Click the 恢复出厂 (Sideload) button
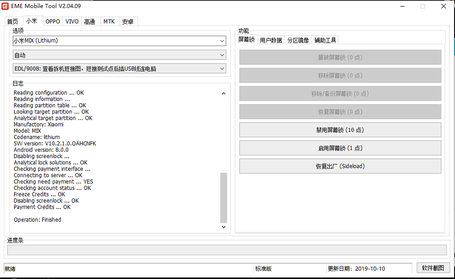The width and height of the screenshot is (455, 279). click(340, 166)
